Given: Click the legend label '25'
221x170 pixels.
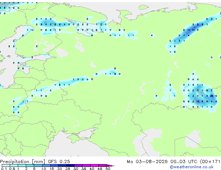Looking at the screenshot, I should (x=68, y=169).
